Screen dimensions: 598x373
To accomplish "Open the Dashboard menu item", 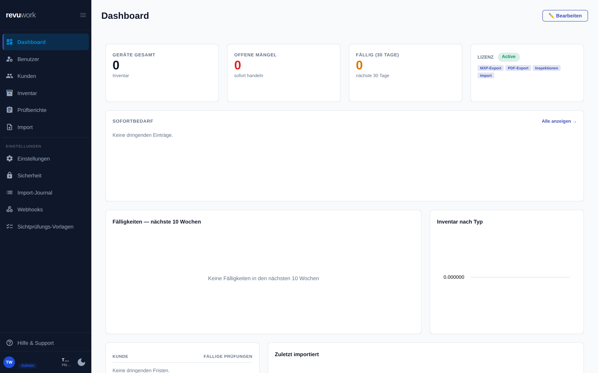I will [46, 42].
